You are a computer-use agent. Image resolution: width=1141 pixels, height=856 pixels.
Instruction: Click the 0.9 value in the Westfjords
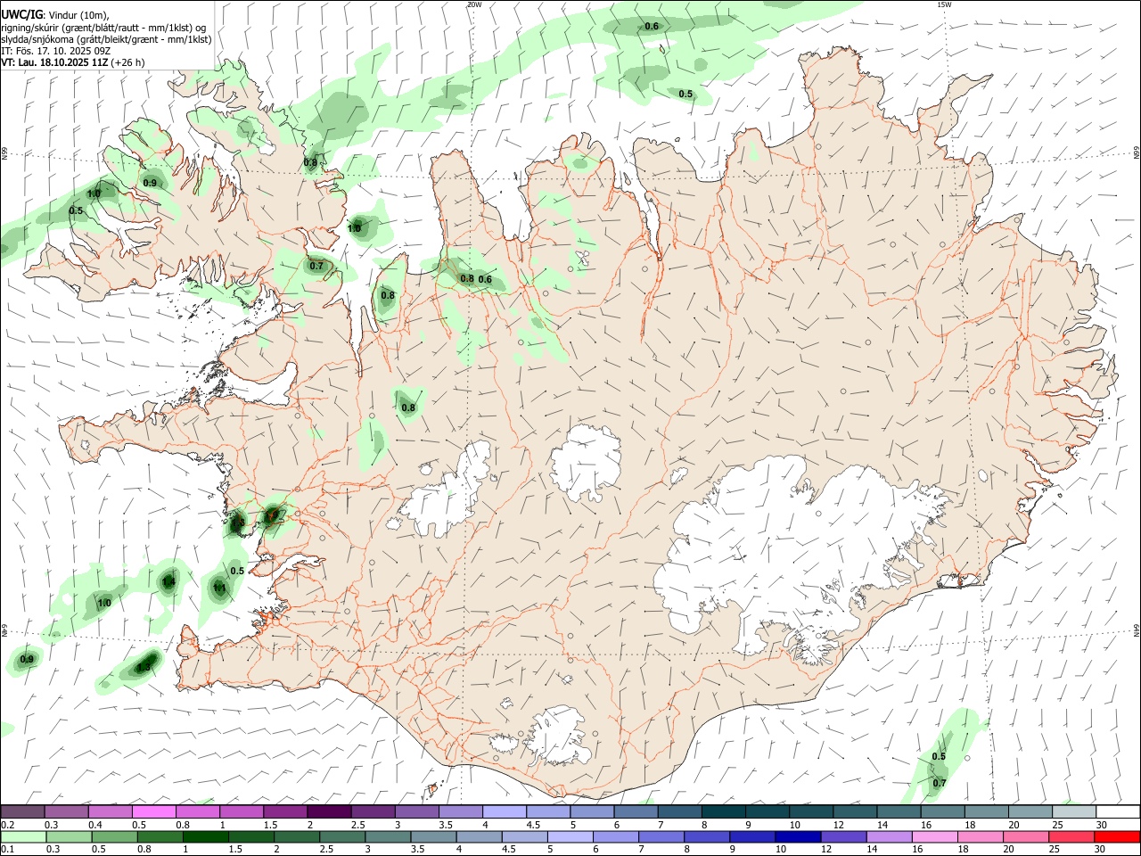coord(150,183)
